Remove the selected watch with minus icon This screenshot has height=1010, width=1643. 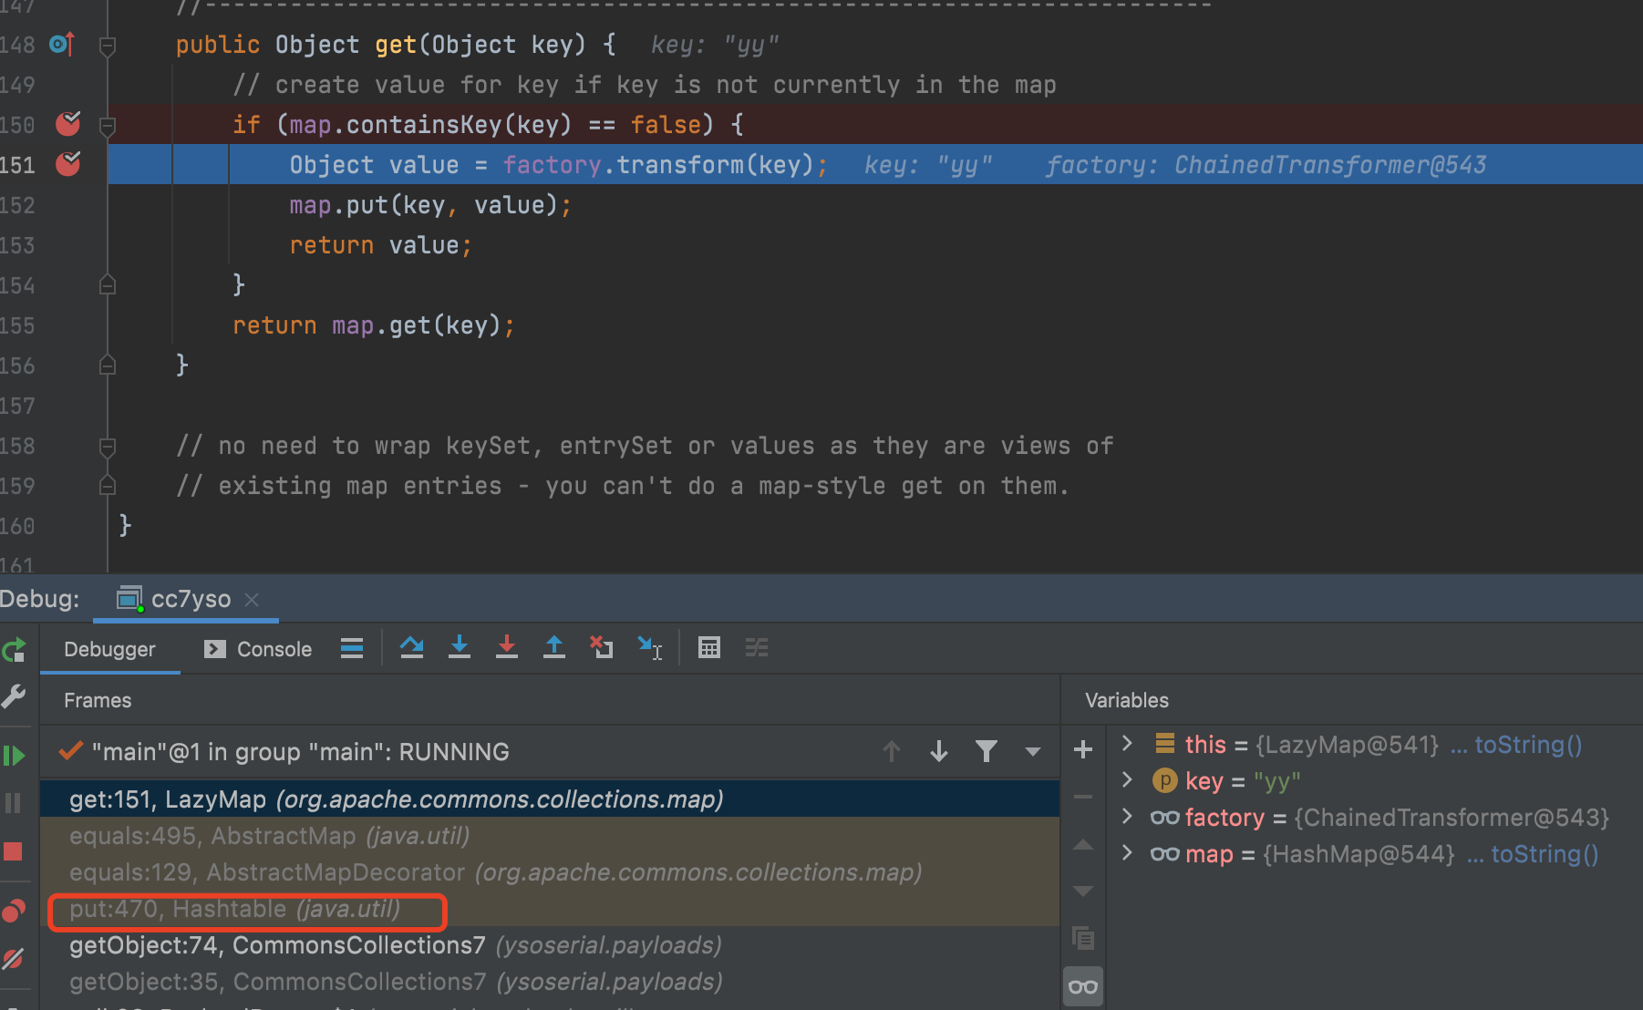pos(1083,798)
